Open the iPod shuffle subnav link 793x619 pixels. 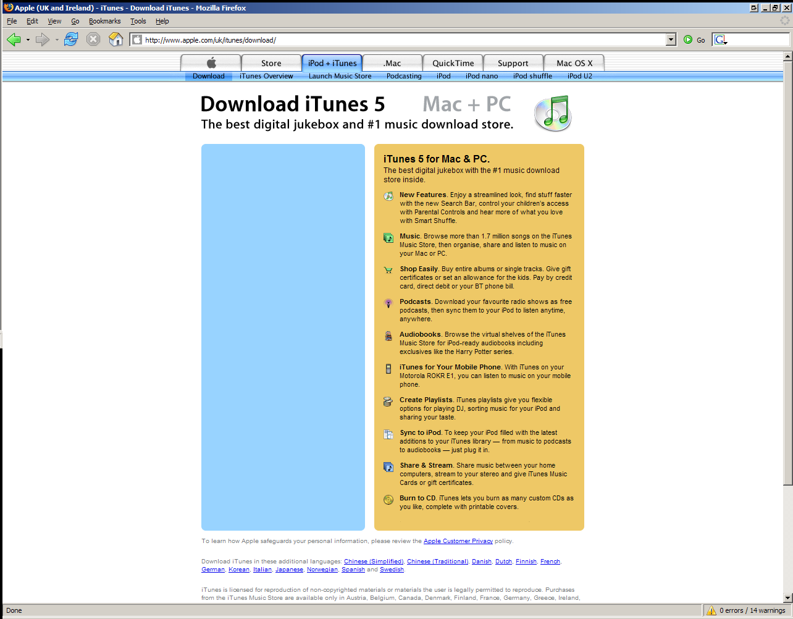tap(532, 76)
